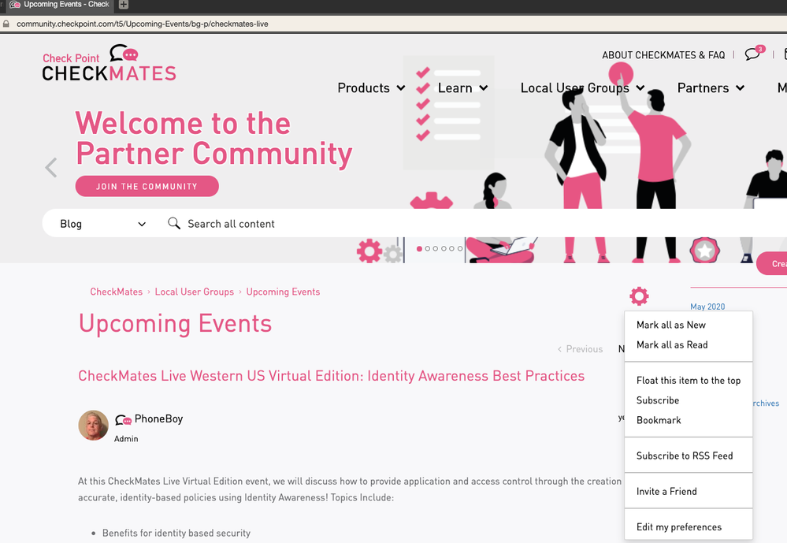
Task: Choose Mark all as Read
Action: [x=672, y=345]
